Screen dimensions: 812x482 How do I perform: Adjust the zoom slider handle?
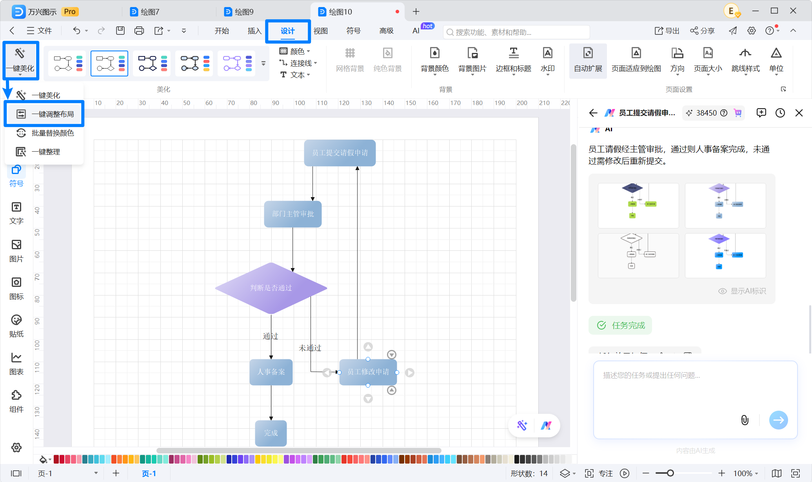670,473
